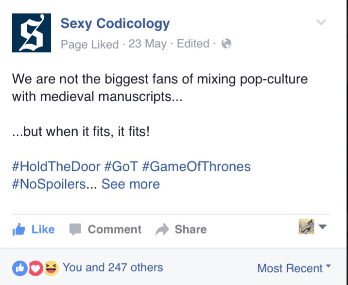348x285 pixels.
Task: Click the Comment speech bubble icon
Action: [x=75, y=230]
